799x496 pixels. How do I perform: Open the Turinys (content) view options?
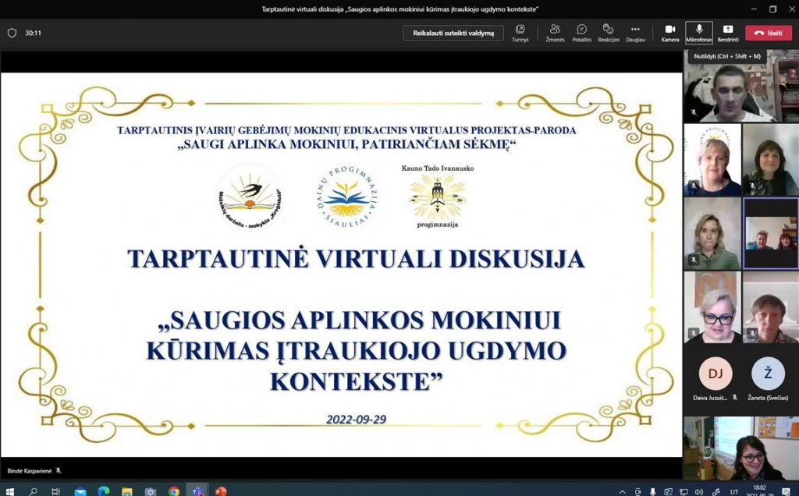pyautogui.click(x=520, y=33)
